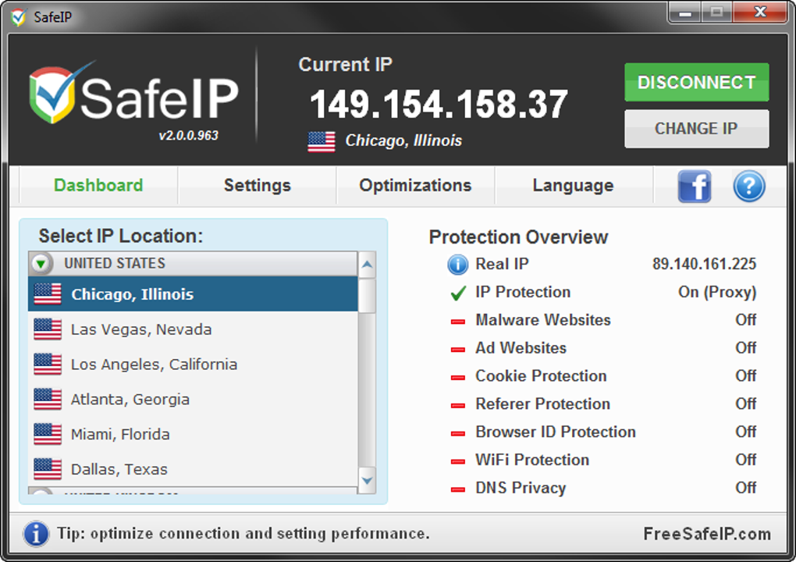Click the red dash next to Cookie Protection
Screen dimensions: 796x562
point(458,378)
